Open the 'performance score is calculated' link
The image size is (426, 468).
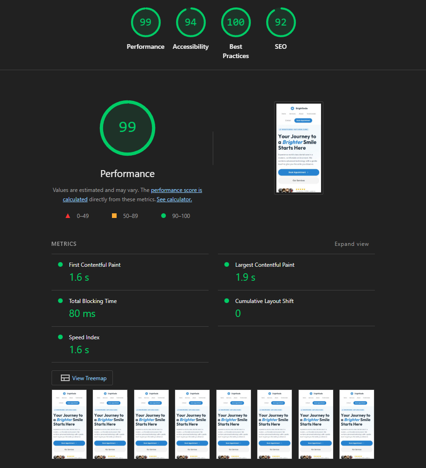176,190
